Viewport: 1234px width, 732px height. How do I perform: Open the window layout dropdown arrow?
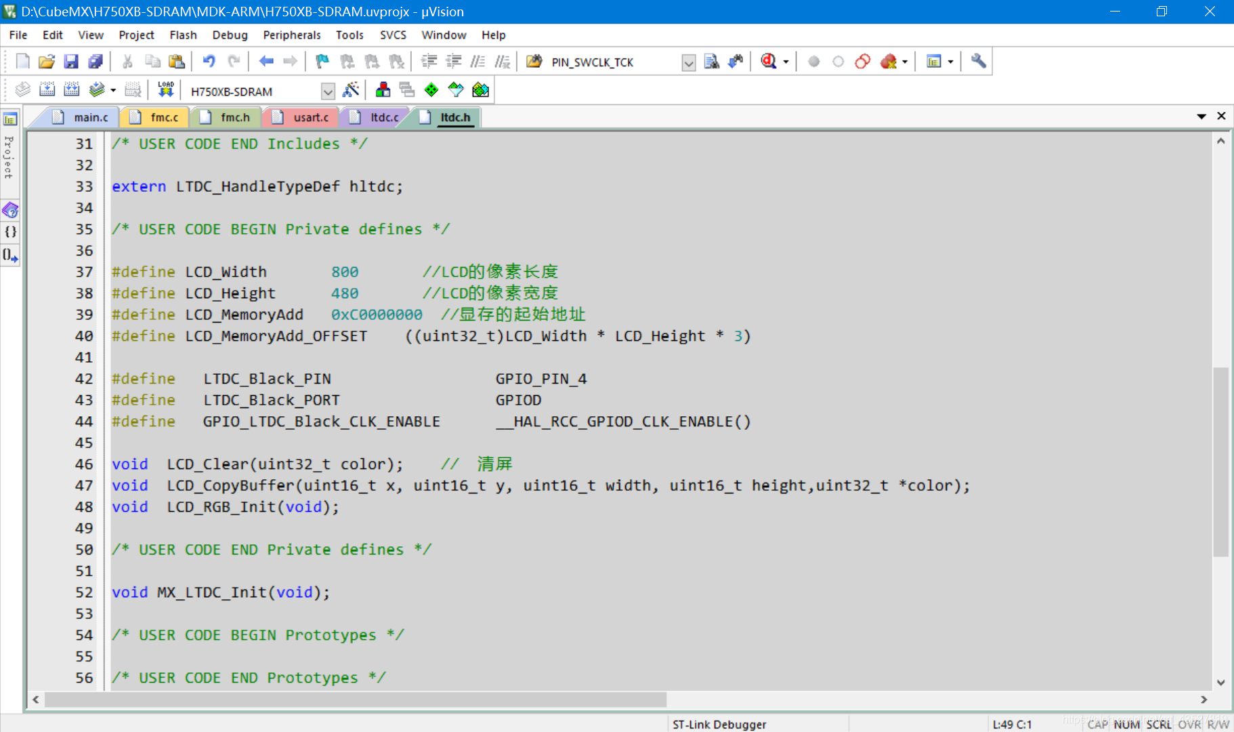pyautogui.click(x=950, y=62)
